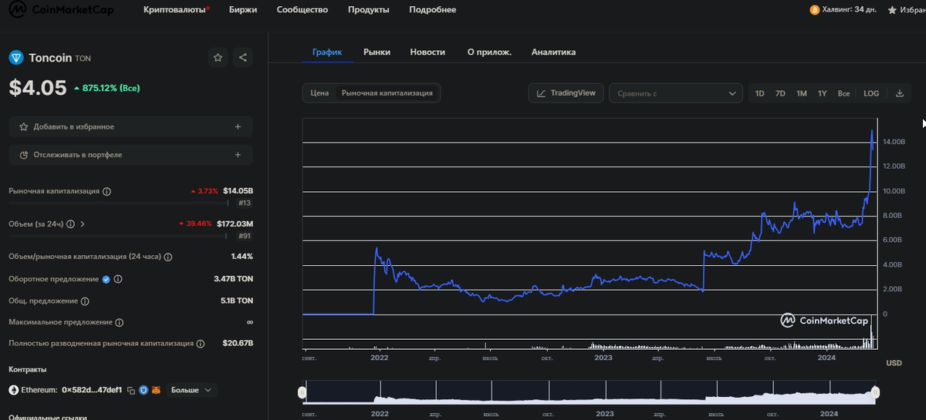
Task: Copy the Ethereum contract address
Action: pyautogui.click(x=131, y=391)
